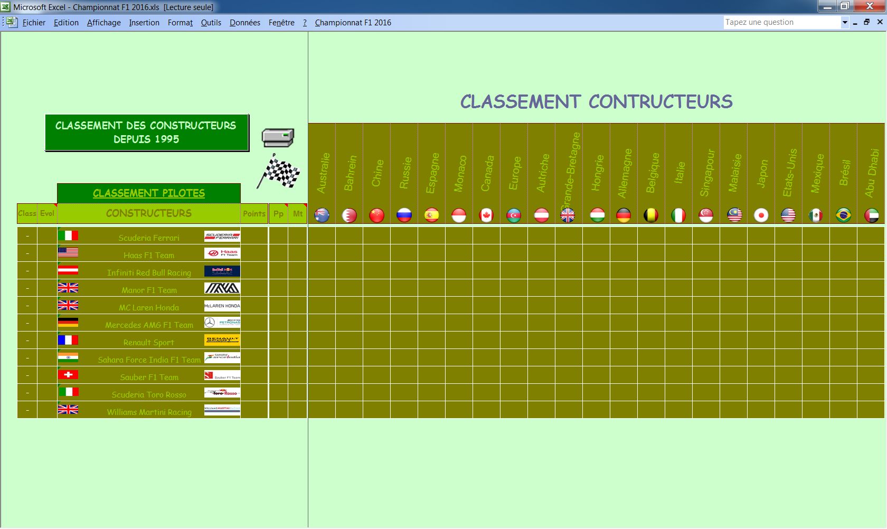887x529 pixels.
Task: Click the Manor F1 Team logo
Action: coord(222,288)
